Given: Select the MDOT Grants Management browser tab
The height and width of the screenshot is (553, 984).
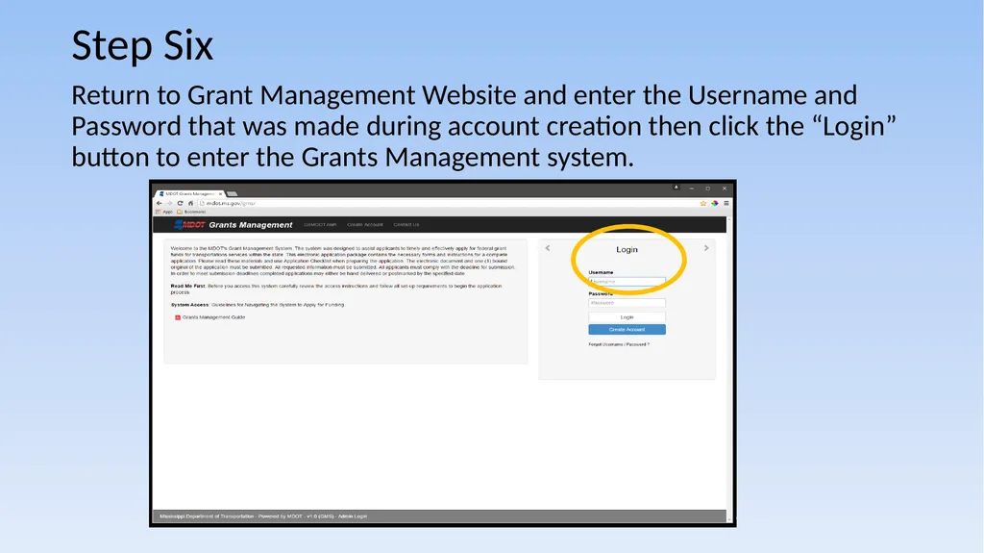Looking at the screenshot, I should (x=188, y=193).
